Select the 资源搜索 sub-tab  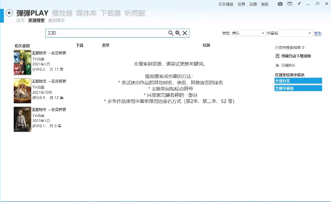click(36, 21)
